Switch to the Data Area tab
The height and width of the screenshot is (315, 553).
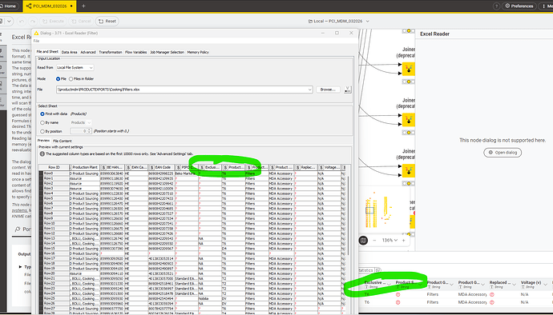click(69, 52)
